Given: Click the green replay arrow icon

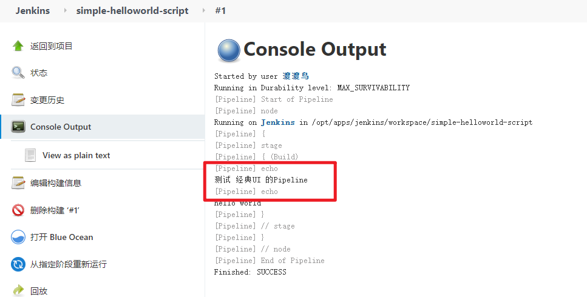Looking at the screenshot, I should (18, 290).
